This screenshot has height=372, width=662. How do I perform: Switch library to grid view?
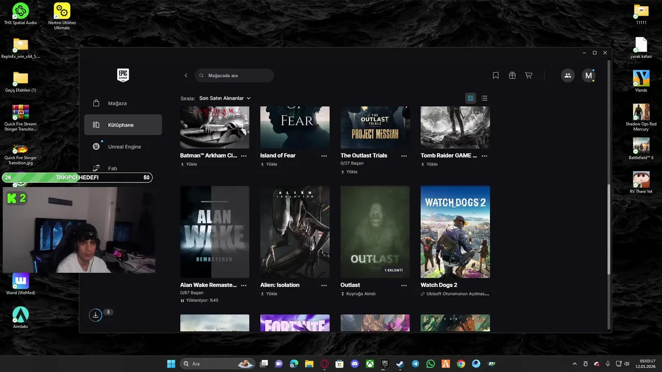click(471, 98)
